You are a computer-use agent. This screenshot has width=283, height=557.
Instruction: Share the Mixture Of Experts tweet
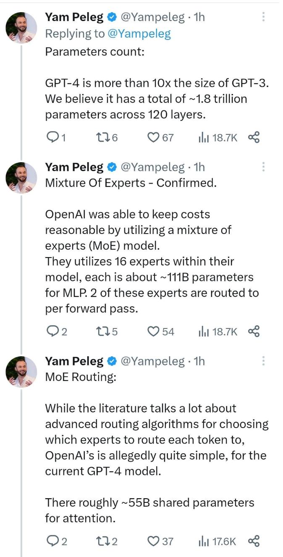pos(254,331)
